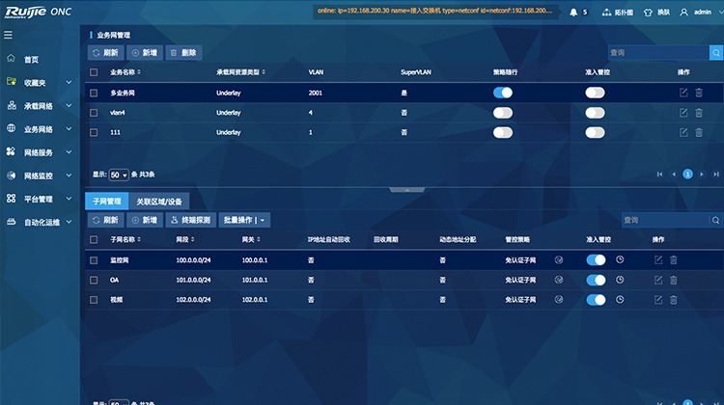Click the 终端探测 button
Screen dimensions: 724x405
click(x=190, y=220)
